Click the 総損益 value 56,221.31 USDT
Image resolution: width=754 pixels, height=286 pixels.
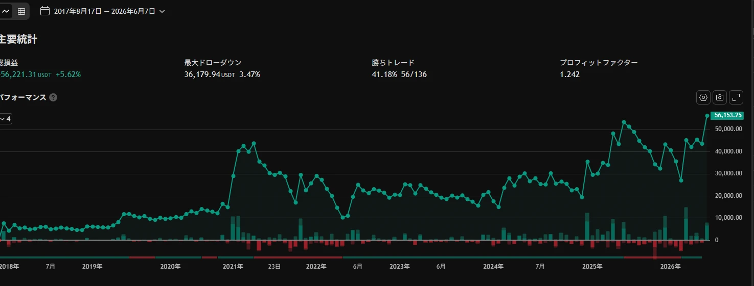(x=26, y=74)
